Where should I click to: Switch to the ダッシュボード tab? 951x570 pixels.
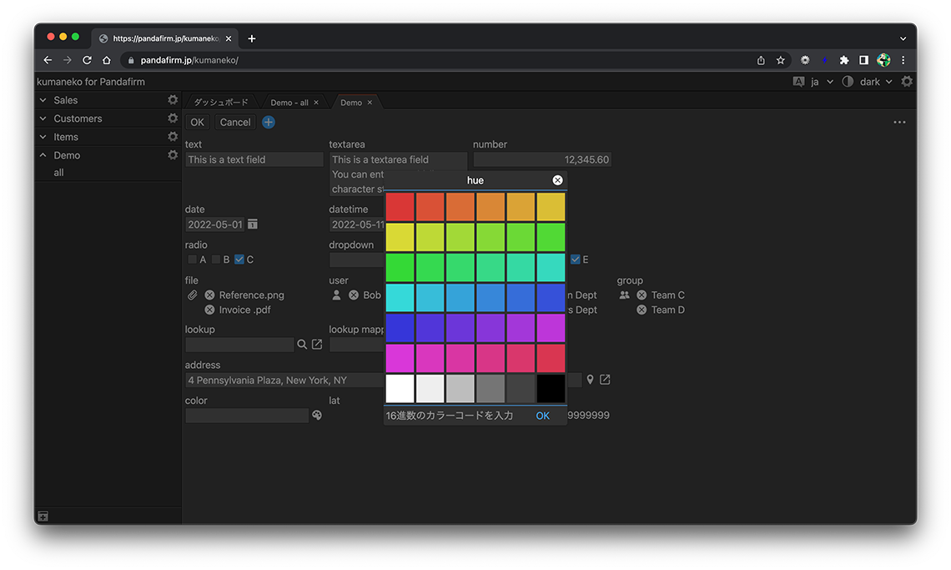pos(221,103)
